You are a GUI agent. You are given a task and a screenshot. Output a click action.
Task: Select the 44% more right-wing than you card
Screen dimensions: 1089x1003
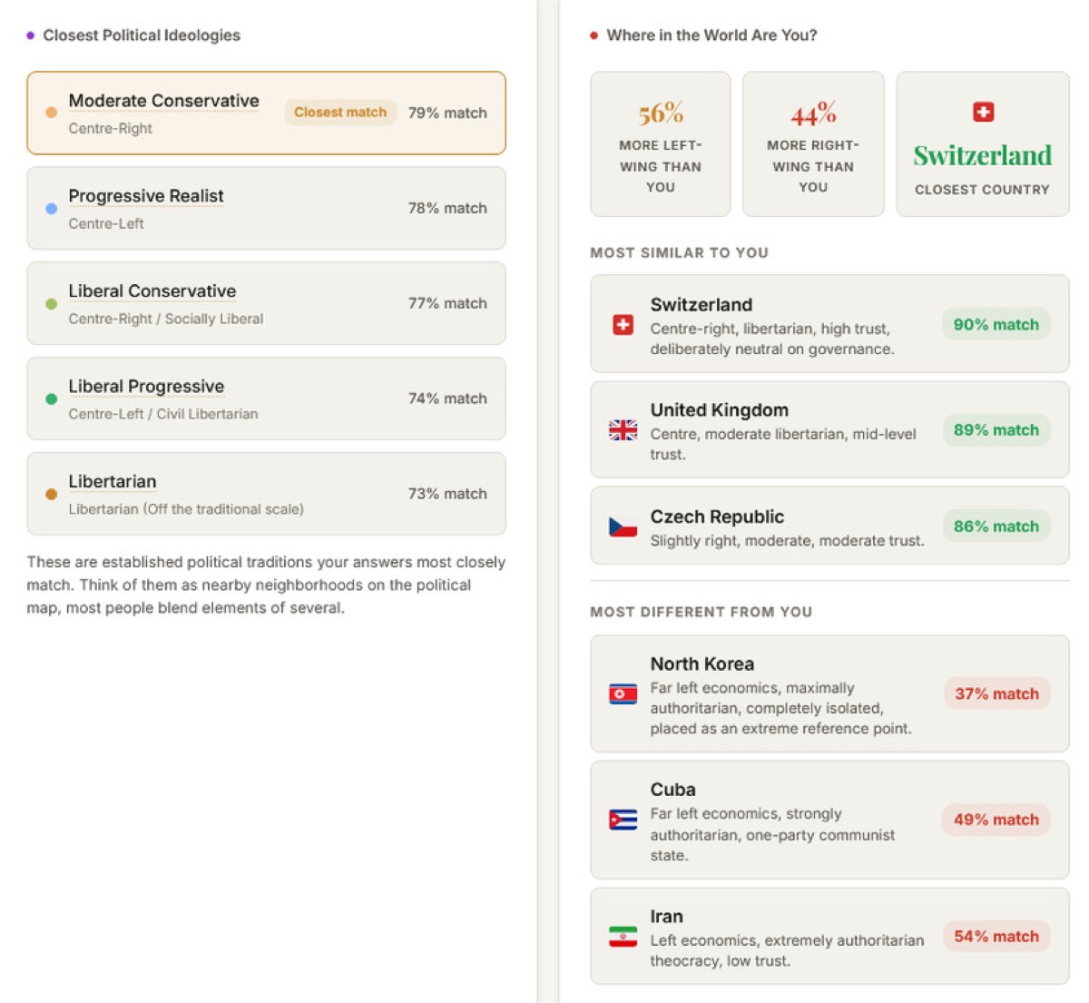tap(813, 144)
